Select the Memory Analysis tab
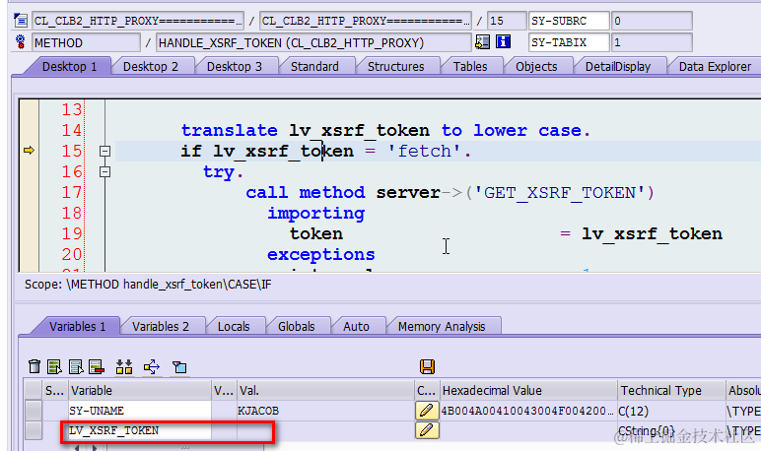 442,326
